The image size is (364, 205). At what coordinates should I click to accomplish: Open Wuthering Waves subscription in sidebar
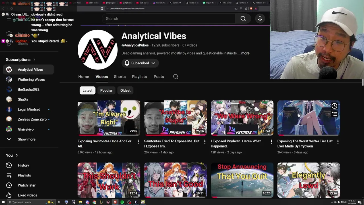tap(28, 79)
